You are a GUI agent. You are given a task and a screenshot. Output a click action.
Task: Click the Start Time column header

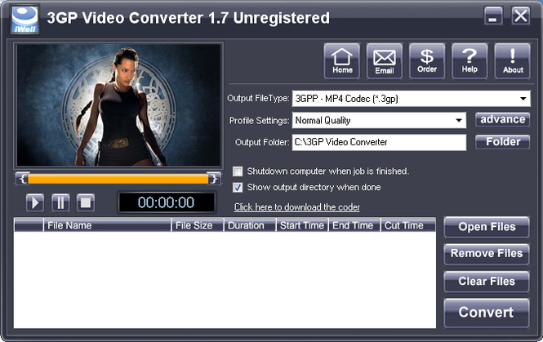(302, 225)
